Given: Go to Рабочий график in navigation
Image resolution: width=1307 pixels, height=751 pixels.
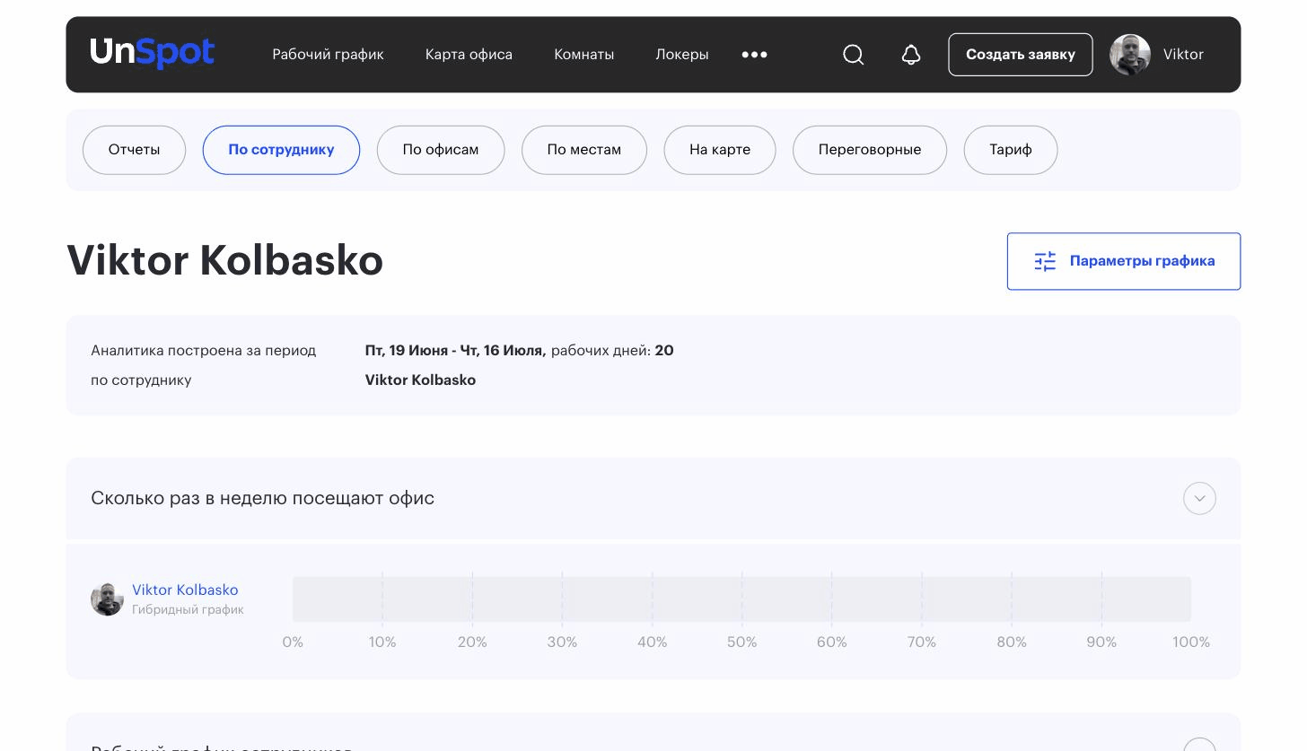Looking at the screenshot, I should 328,55.
